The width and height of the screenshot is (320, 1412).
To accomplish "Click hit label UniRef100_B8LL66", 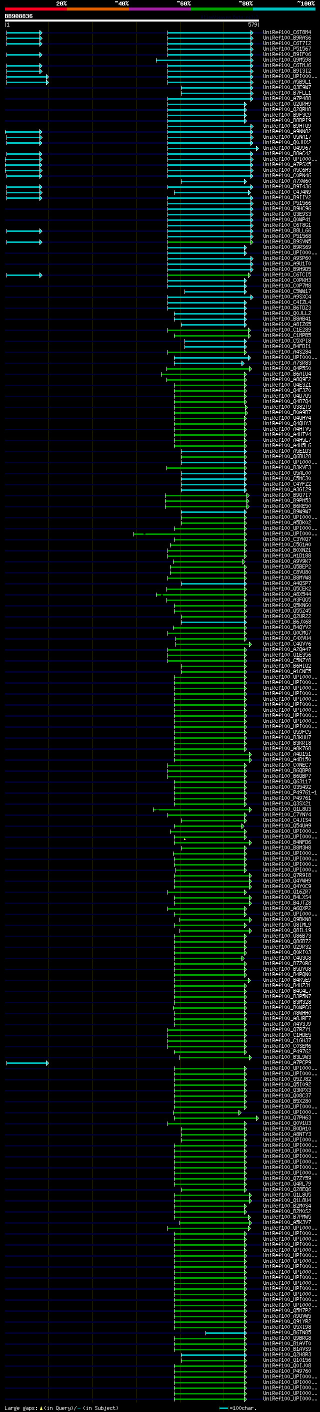I will (x=287, y=231).
